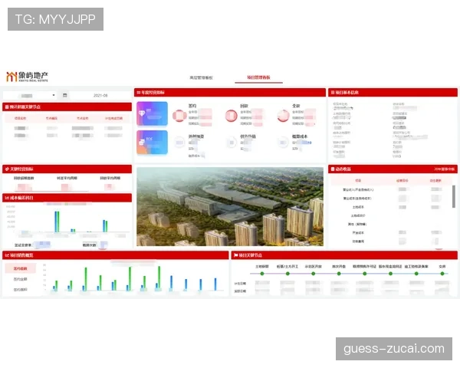Click the 示范区开放 node dot on timeline

point(312,274)
